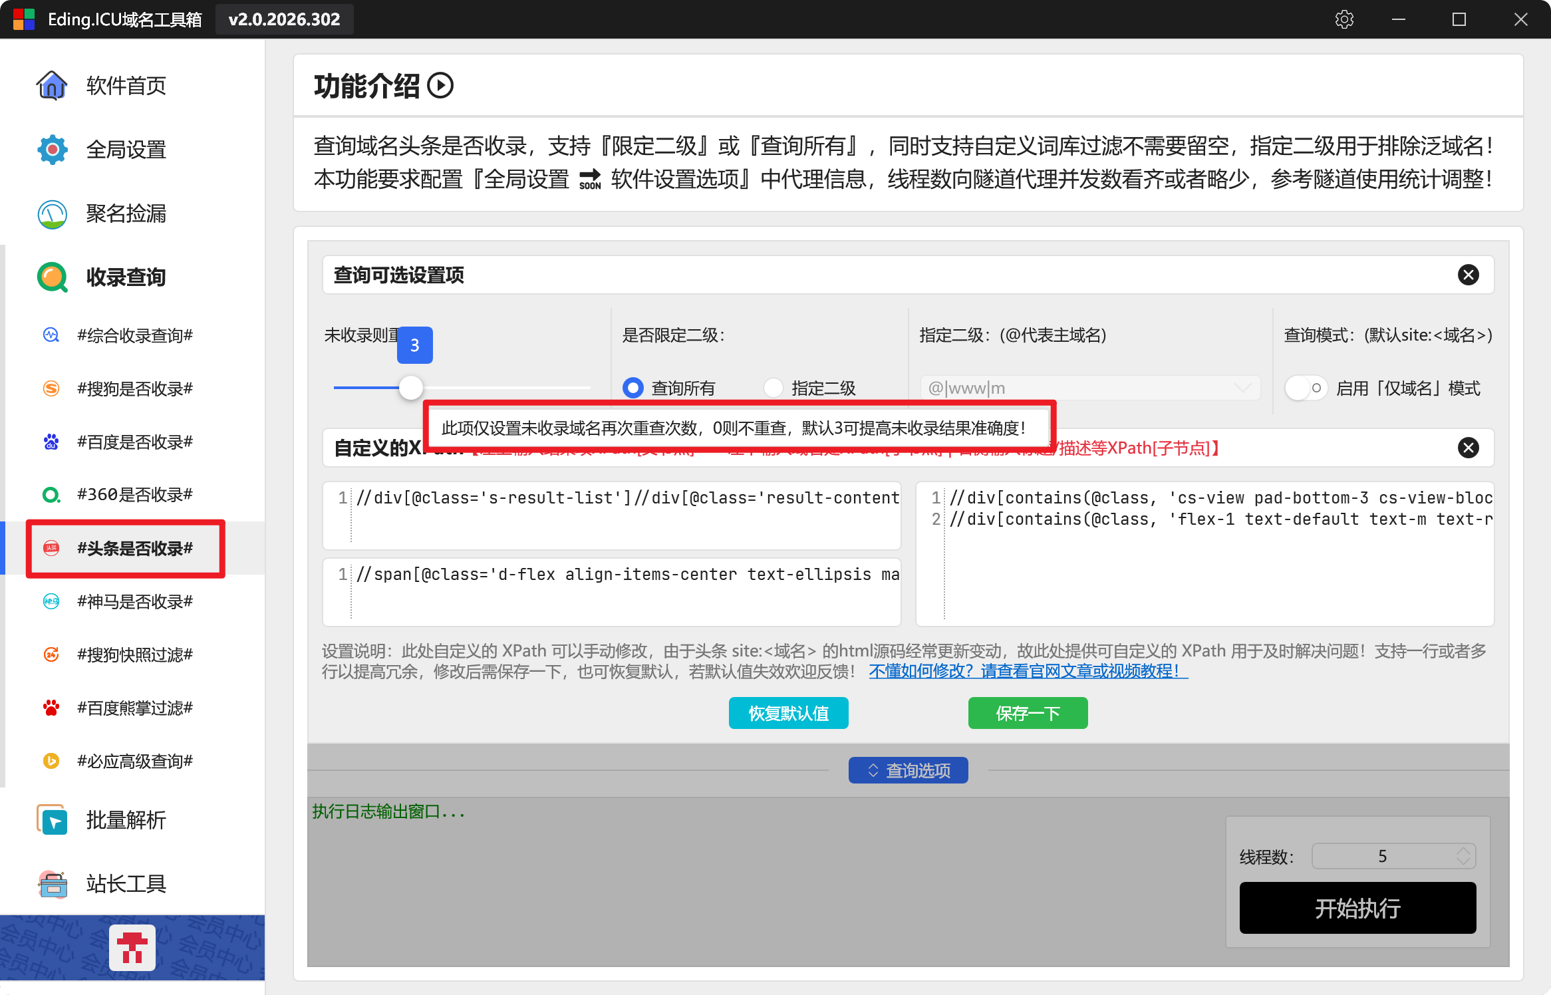Image resolution: width=1551 pixels, height=995 pixels.
Task: Open the @|www|m subdomain dropdown
Action: click(1091, 388)
